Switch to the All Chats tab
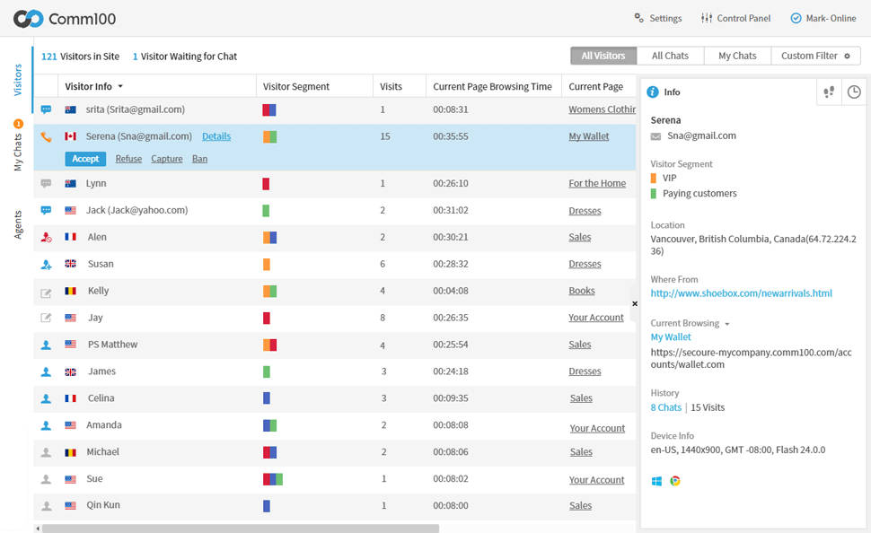The image size is (871, 533). 670,56
